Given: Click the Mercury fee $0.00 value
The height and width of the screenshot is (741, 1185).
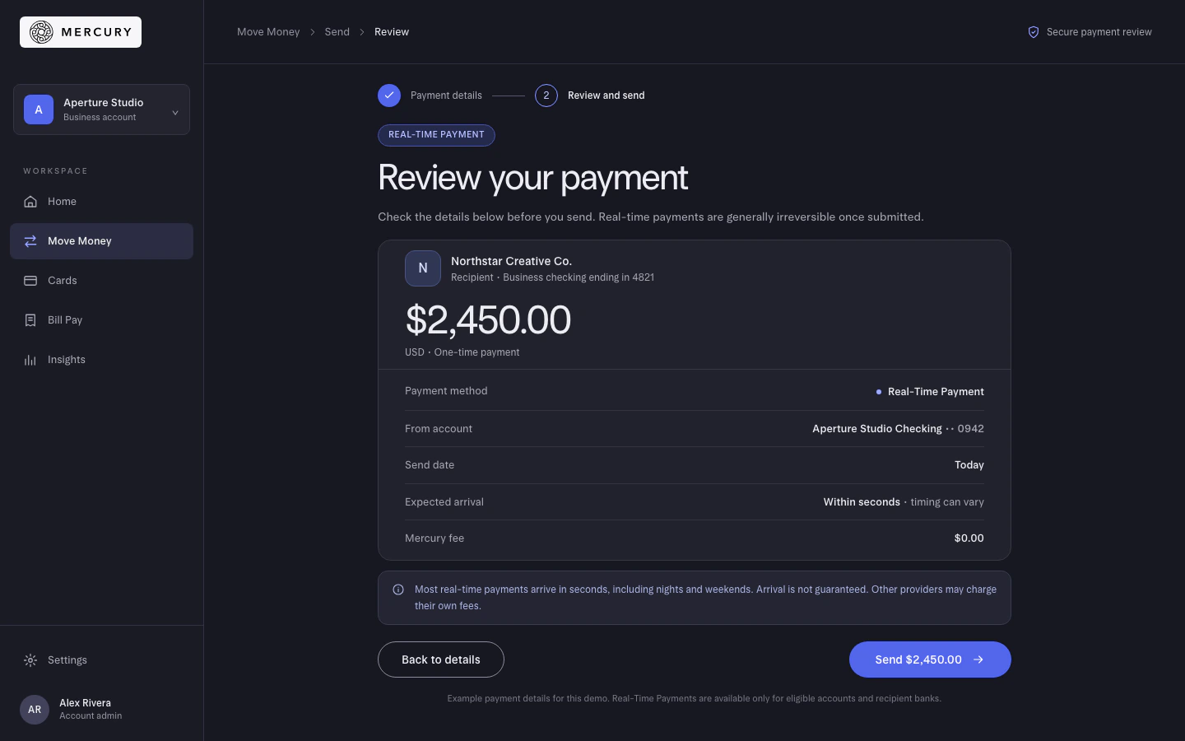Looking at the screenshot, I should [x=969, y=538].
